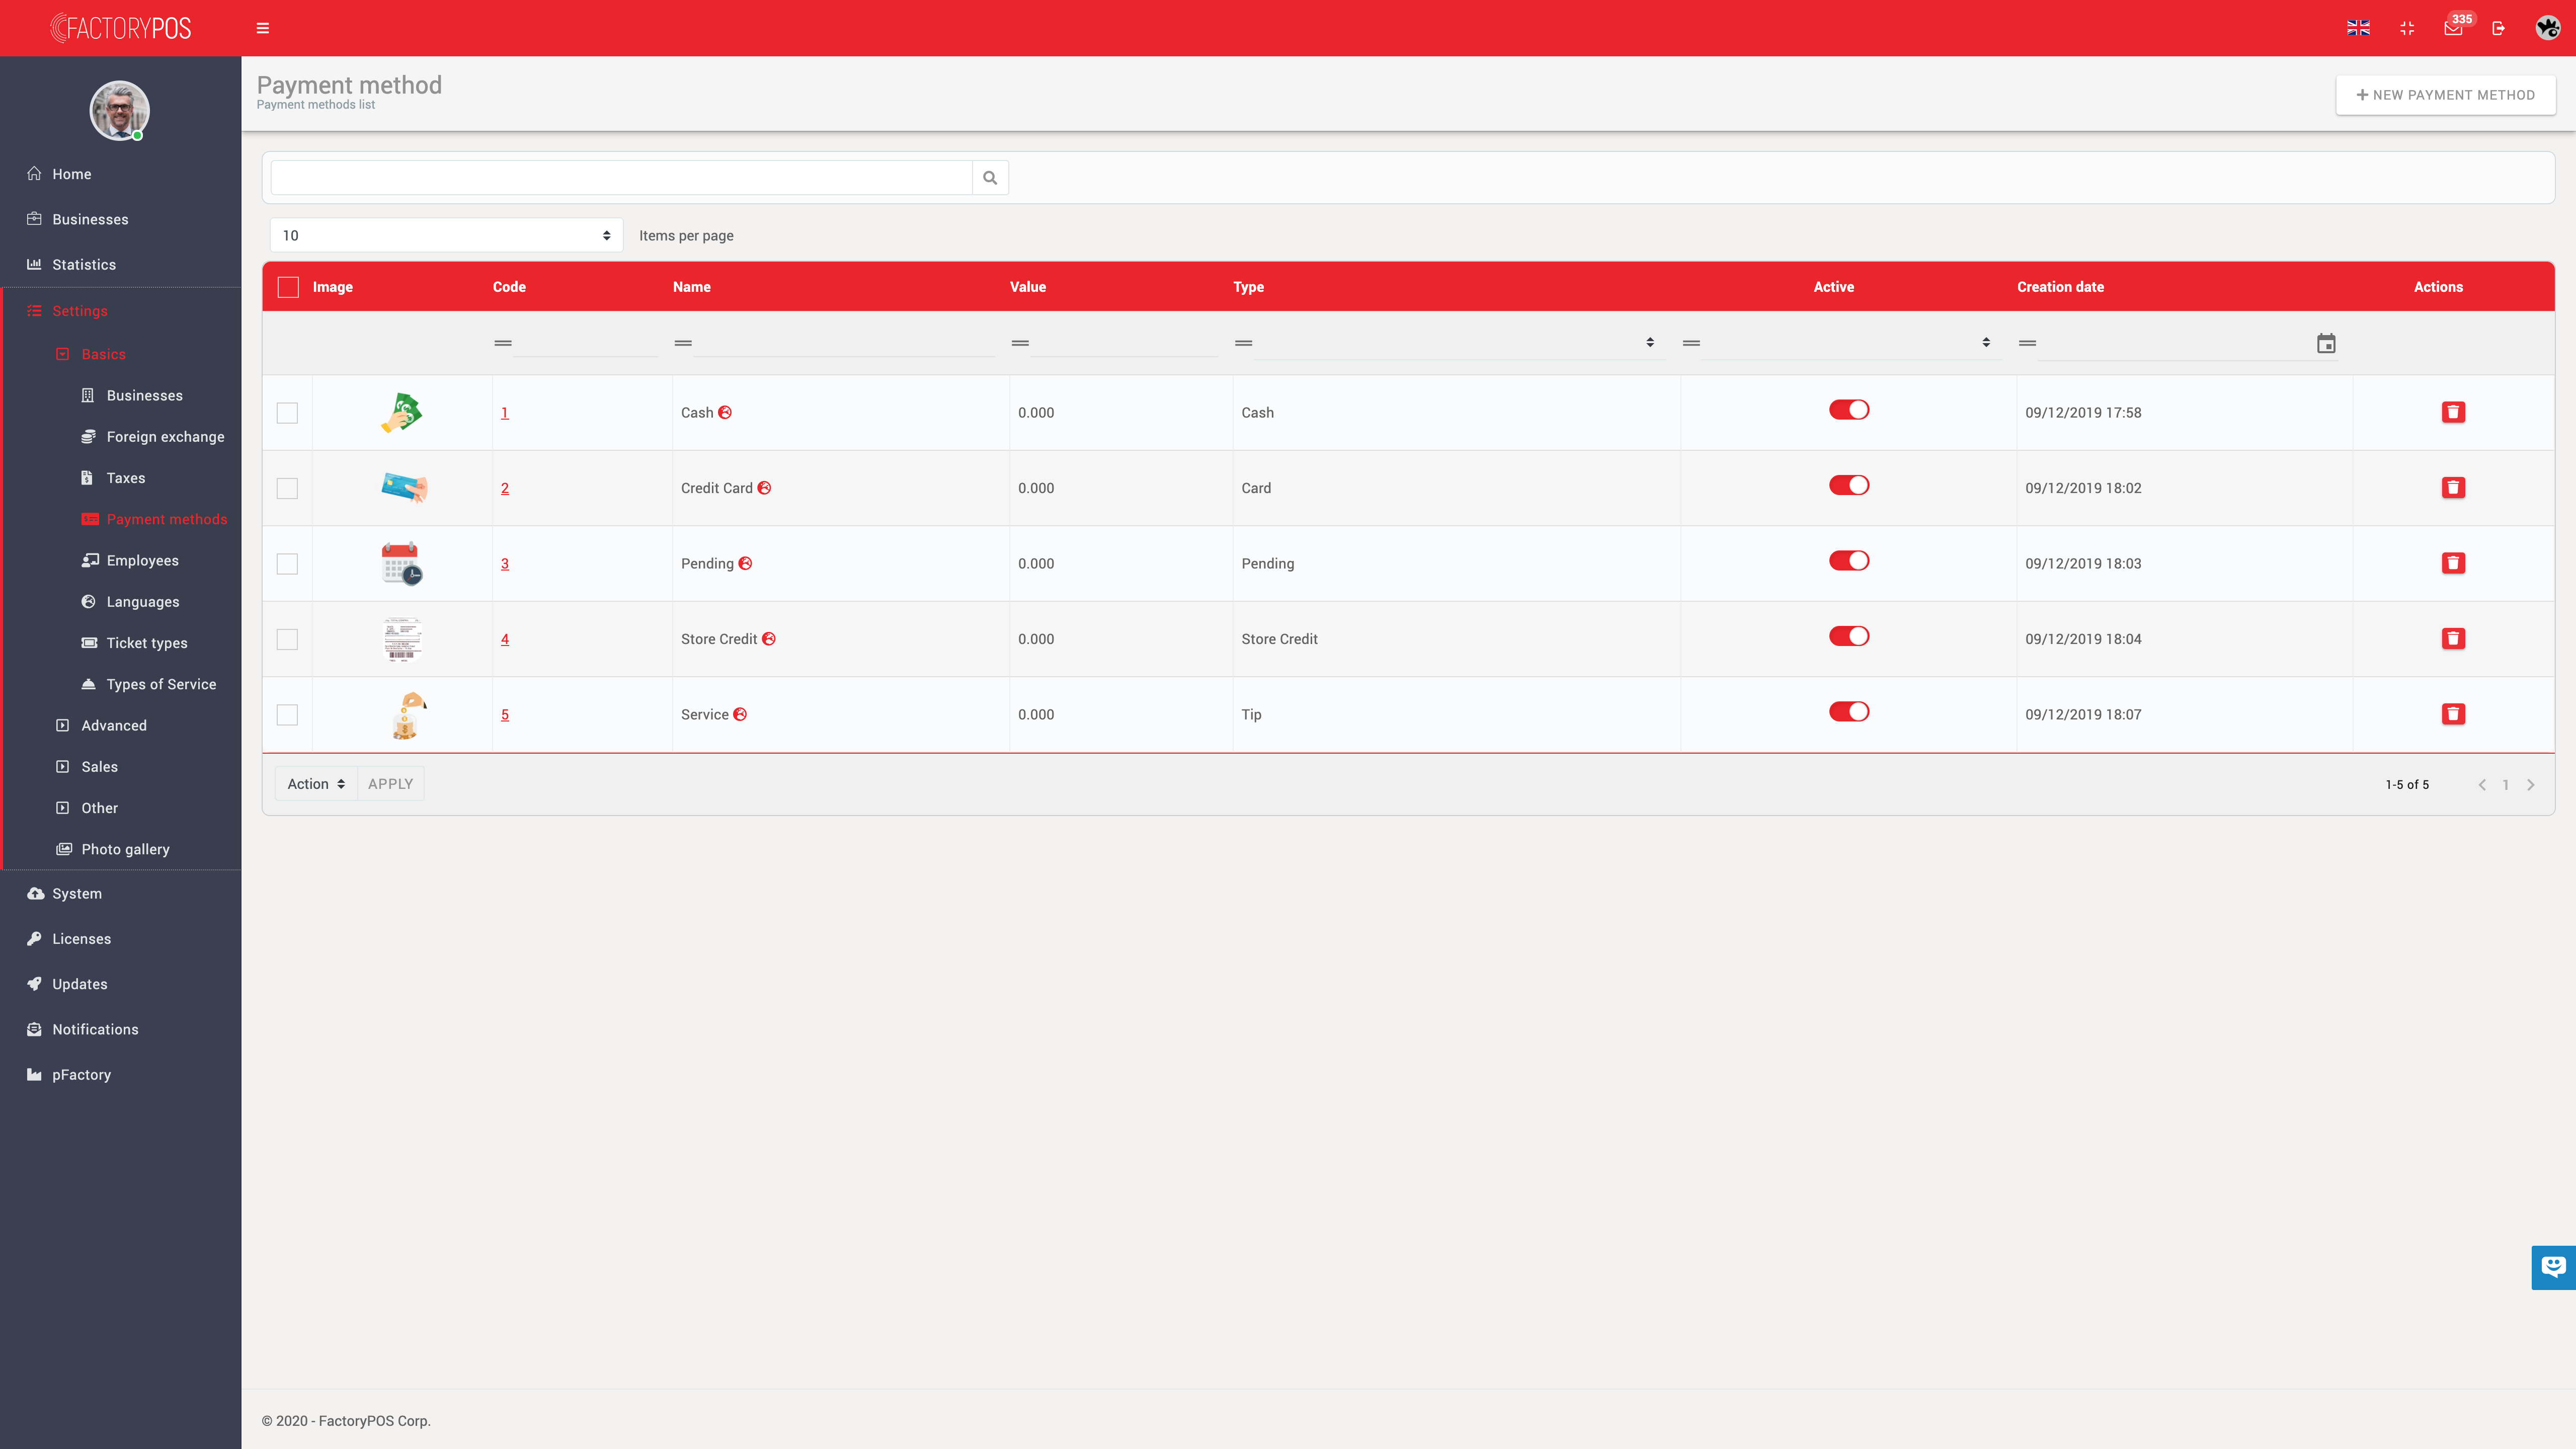Screen dimensions: 2576x1449
Task: Open the Active filter dropdown
Action: coord(1851,343)
